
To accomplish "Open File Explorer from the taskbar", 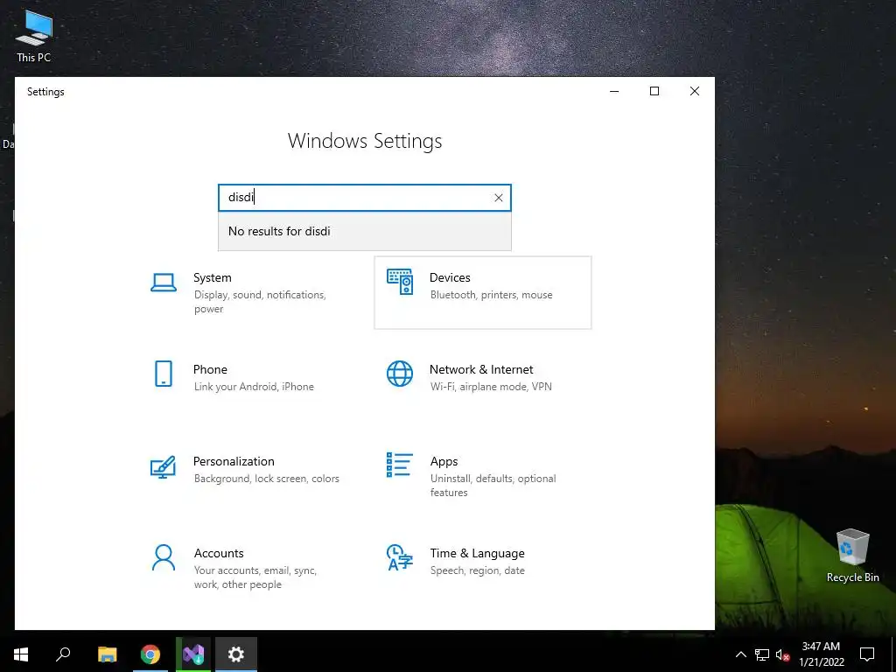I will pyautogui.click(x=107, y=654).
